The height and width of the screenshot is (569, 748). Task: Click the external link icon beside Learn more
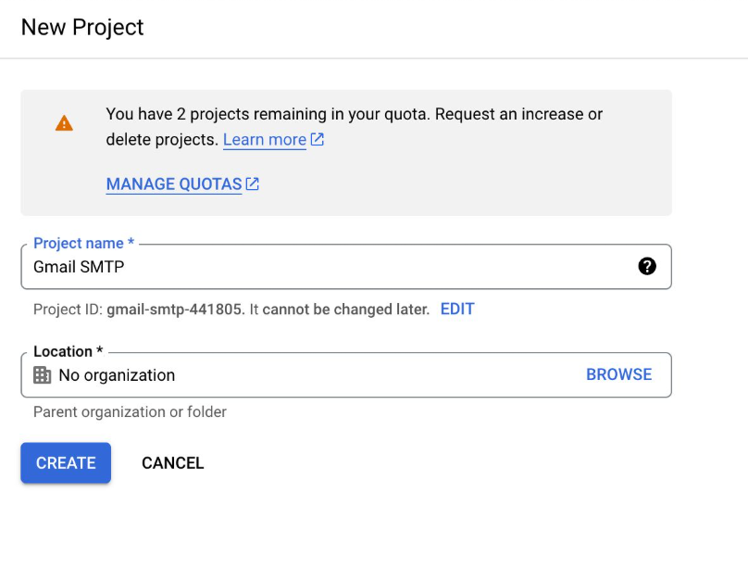click(317, 139)
